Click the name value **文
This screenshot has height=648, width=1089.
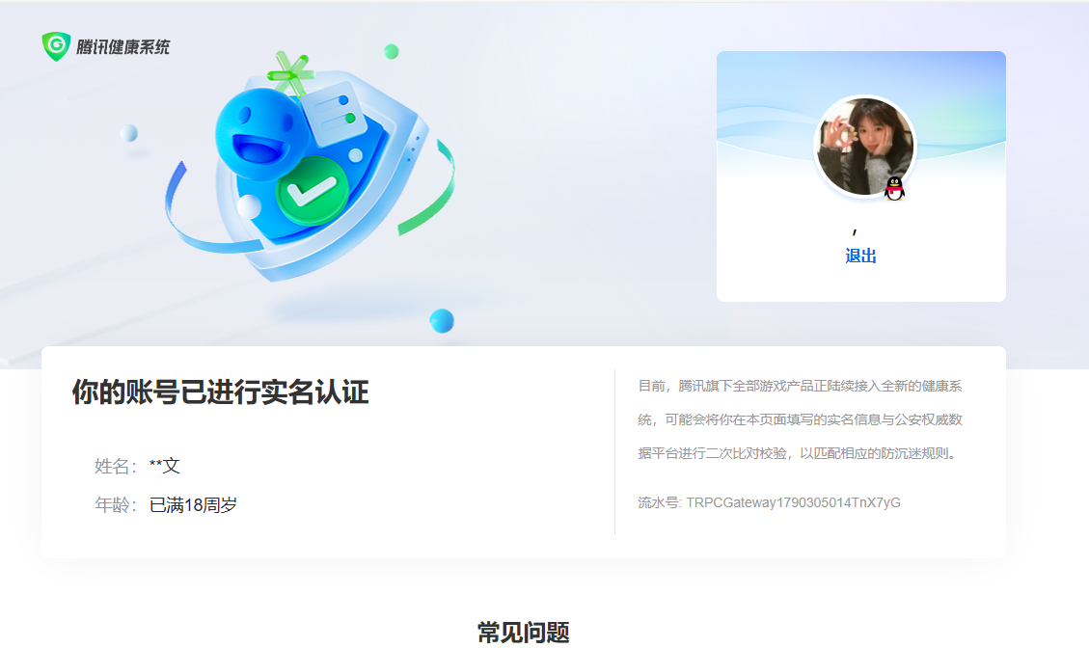pos(165,466)
